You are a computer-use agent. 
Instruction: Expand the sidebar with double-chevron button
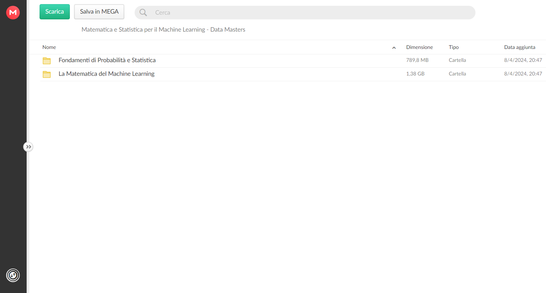pyautogui.click(x=28, y=147)
